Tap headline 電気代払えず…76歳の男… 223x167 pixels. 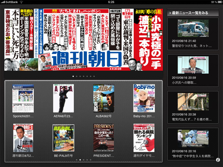(x=192, y=119)
